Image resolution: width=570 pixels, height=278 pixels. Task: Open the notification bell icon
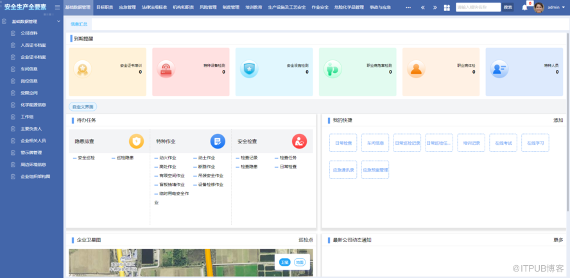[x=524, y=7]
